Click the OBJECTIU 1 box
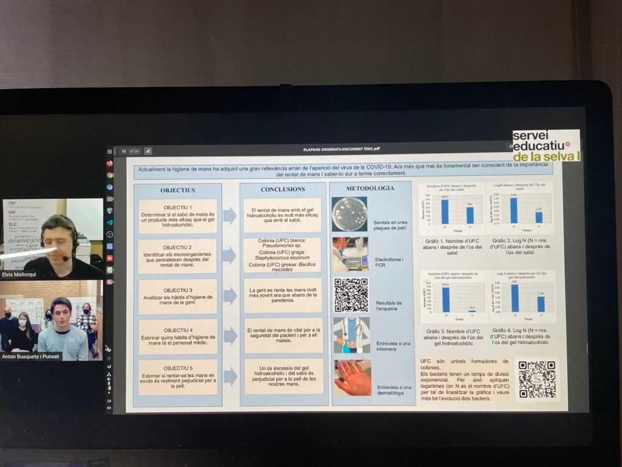This screenshot has width=622, height=467. coord(178,216)
